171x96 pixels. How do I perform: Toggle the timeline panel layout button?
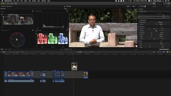click(x=158, y=3)
